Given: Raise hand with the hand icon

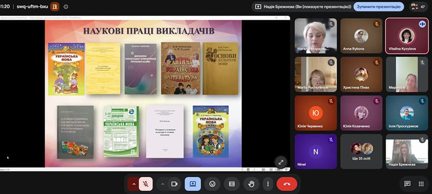Looking at the screenshot, I should coord(251,184).
